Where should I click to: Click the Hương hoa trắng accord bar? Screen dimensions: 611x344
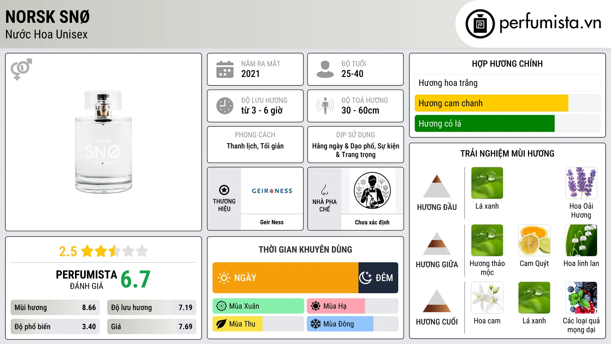pos(507,83)
